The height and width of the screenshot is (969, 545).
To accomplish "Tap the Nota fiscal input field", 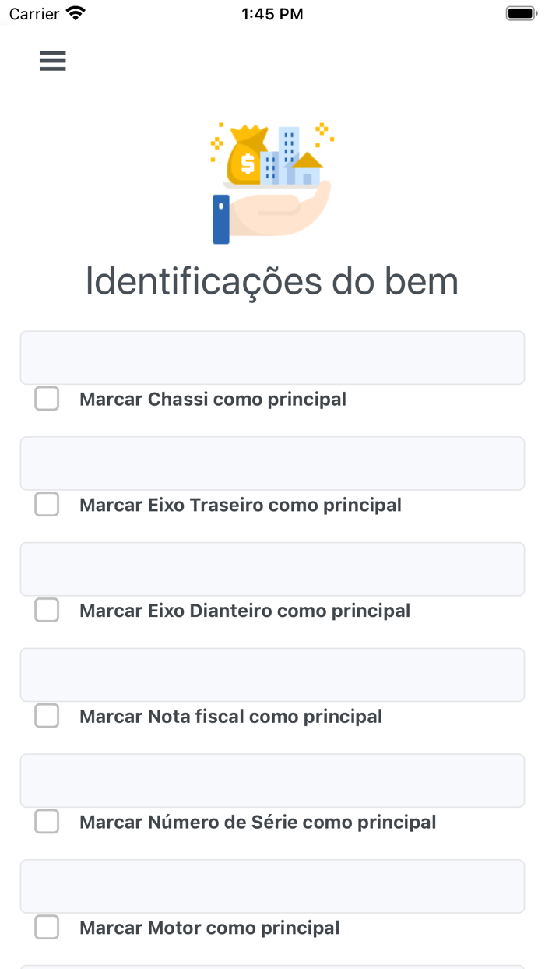I will pyautogui.click(x=272, y=675).
